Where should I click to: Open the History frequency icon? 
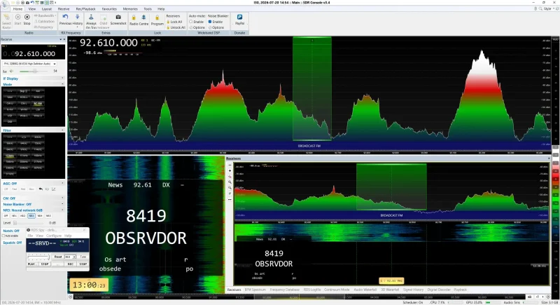[x=78, y=17]
